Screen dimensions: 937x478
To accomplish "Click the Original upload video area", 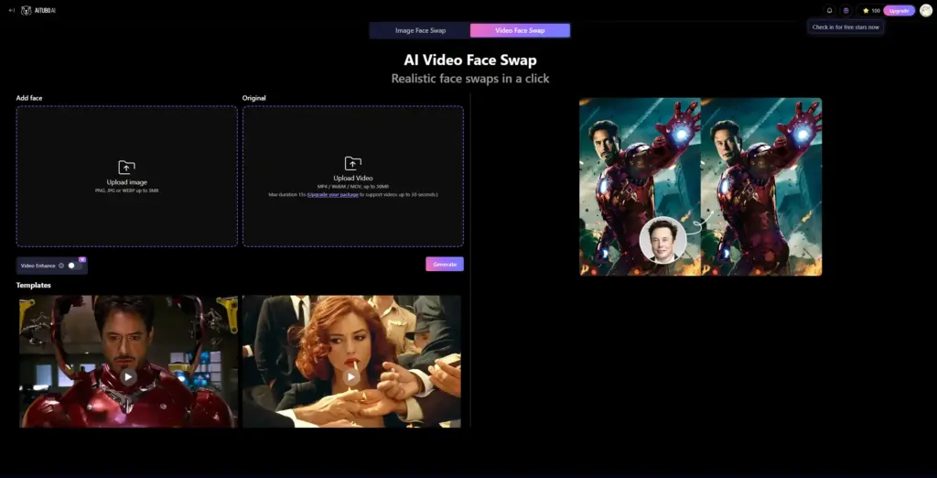I will click(353, 177).
